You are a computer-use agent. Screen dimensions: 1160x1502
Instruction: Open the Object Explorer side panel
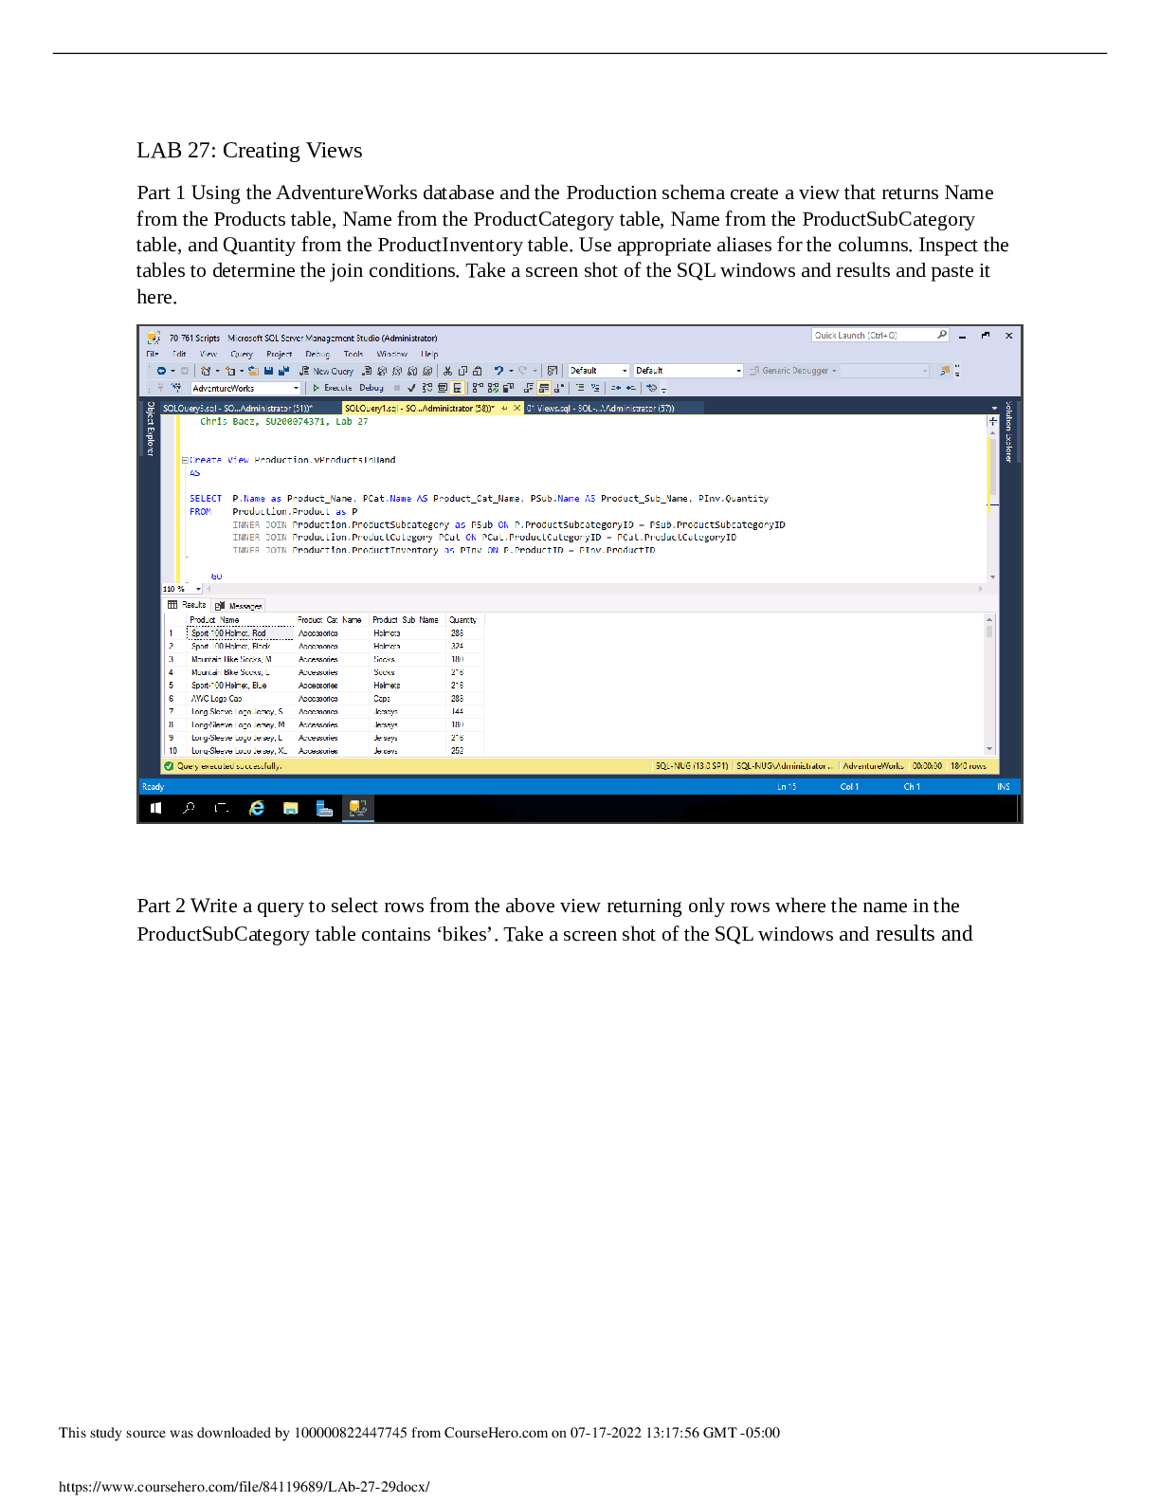tap(150, 429)
